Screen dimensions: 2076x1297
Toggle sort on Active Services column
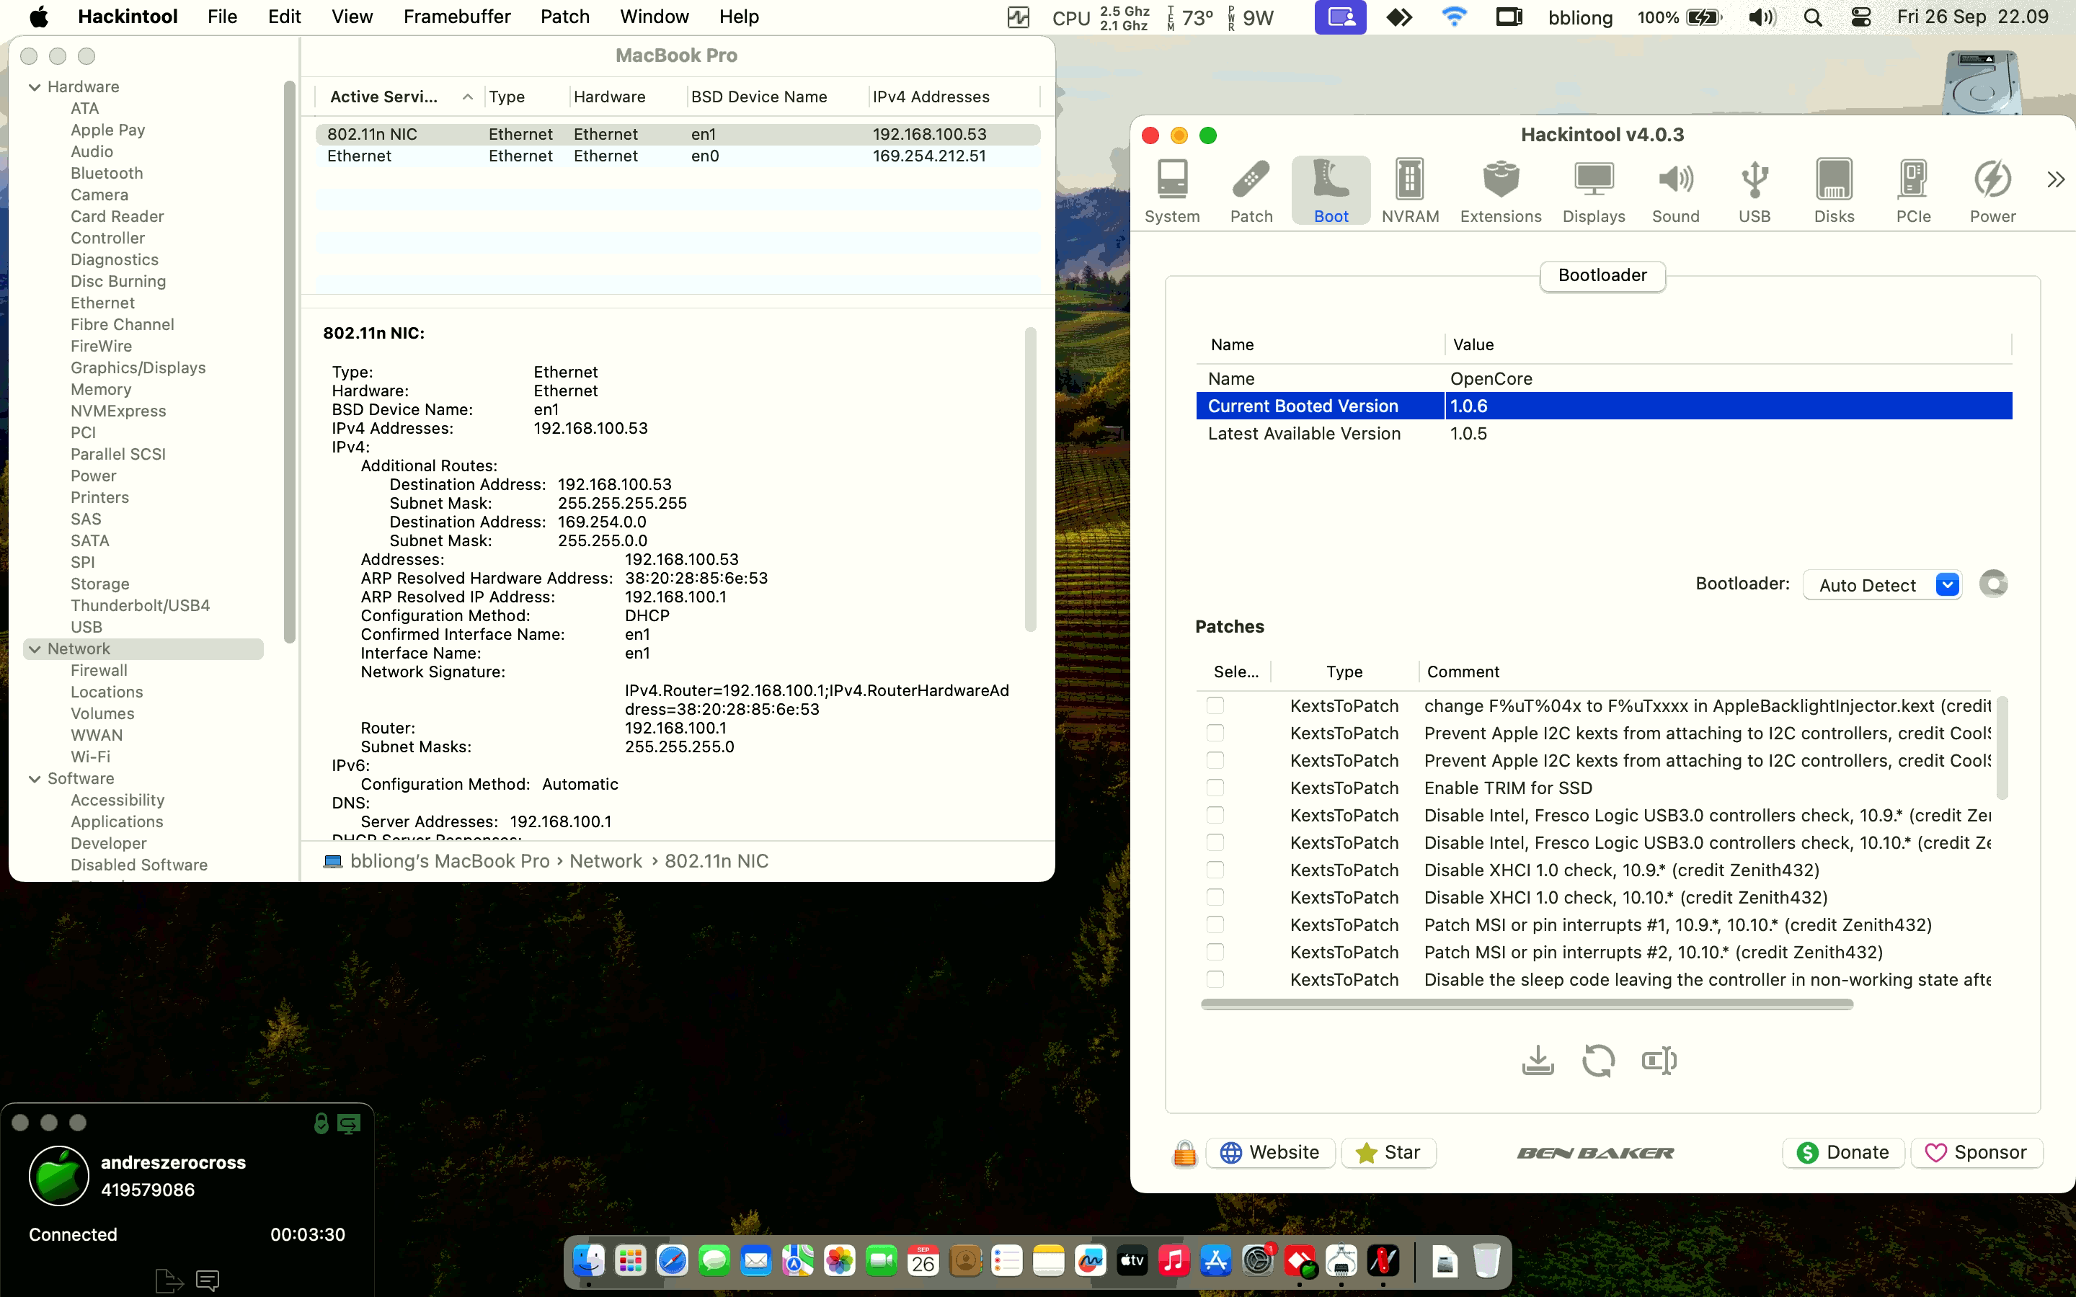pos(399,97)
